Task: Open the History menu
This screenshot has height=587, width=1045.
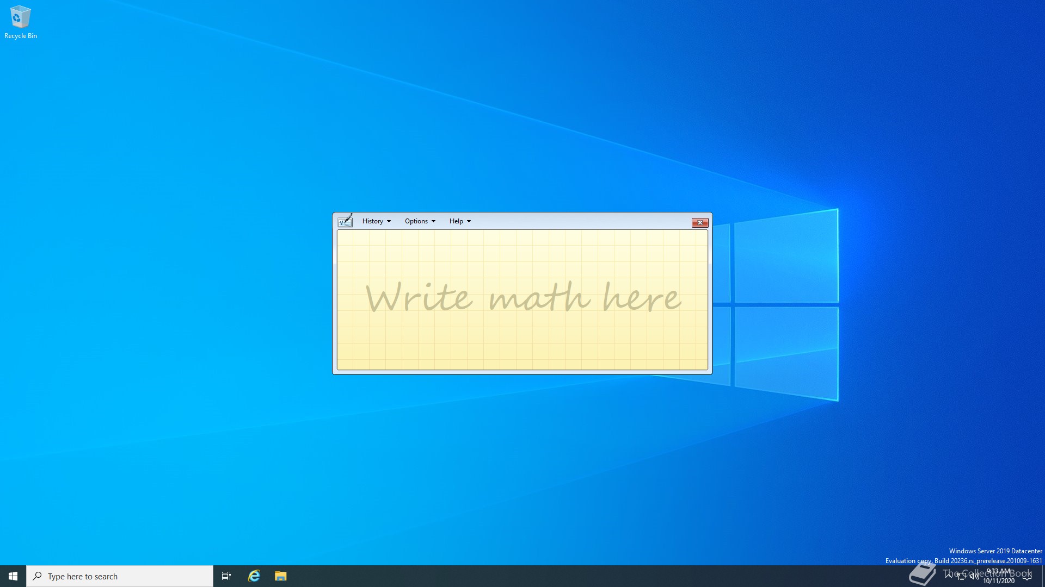Action: (373, 221)
